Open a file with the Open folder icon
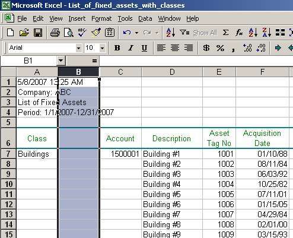The width and height of the screenshot is (293, 238). click(x=24, y=32)
